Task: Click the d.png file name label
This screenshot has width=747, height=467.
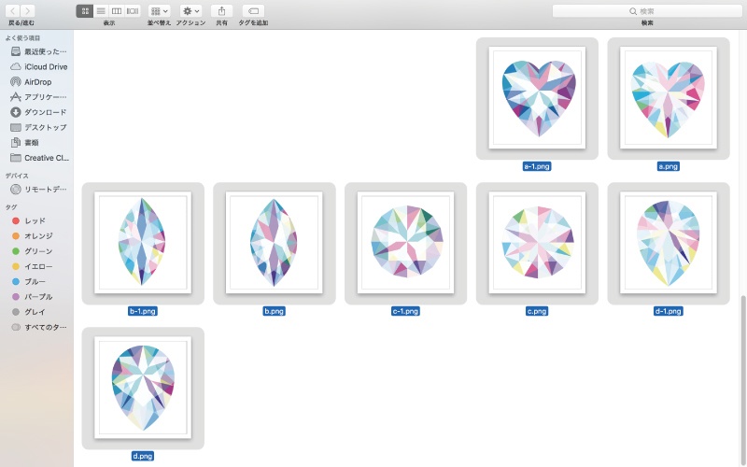Action: coord(143,456)
